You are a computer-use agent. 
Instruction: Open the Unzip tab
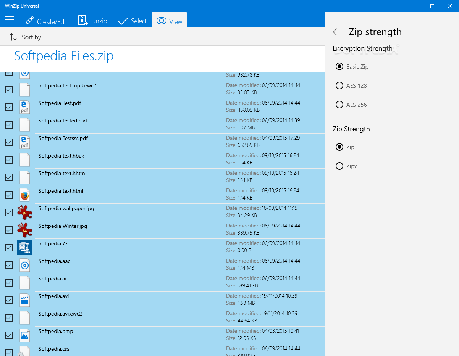point(92,21)
